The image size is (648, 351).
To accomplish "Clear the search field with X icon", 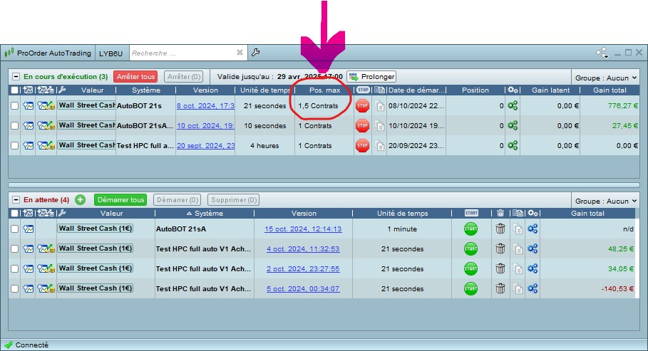I will 240,53.
